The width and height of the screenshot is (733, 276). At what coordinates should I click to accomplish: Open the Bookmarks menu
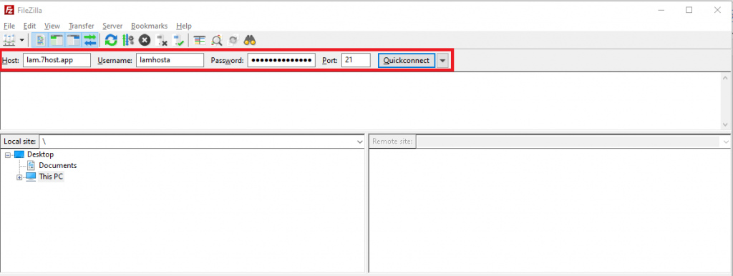click(149, 26)
